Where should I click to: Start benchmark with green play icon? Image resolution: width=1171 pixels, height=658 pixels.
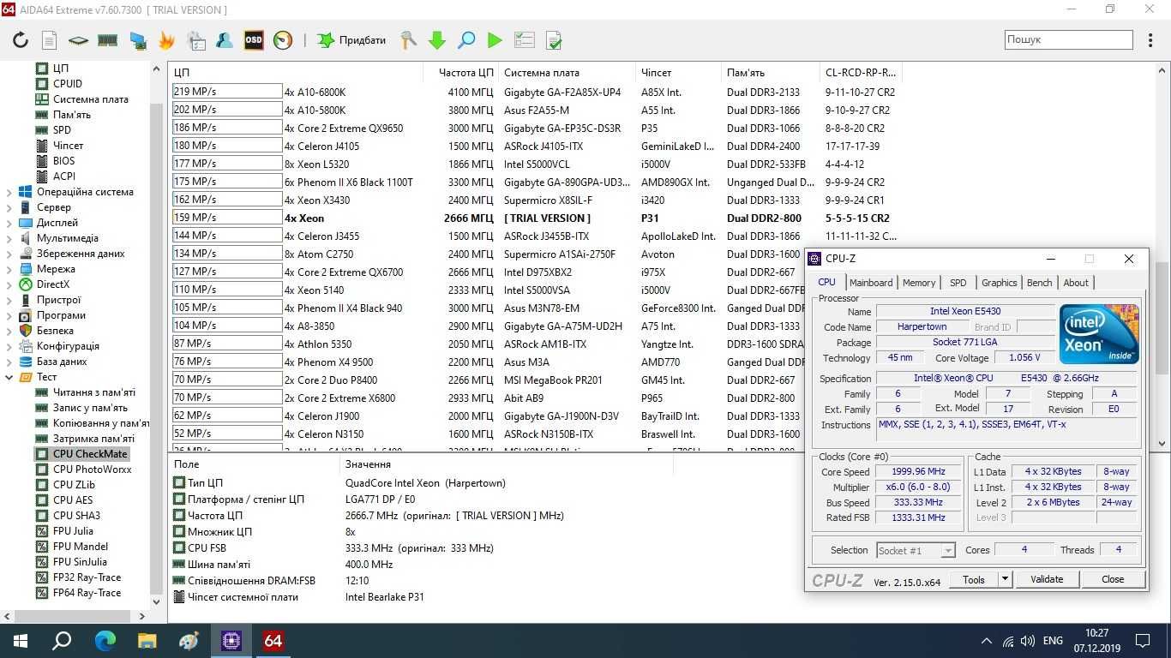[x=495, y=40]
